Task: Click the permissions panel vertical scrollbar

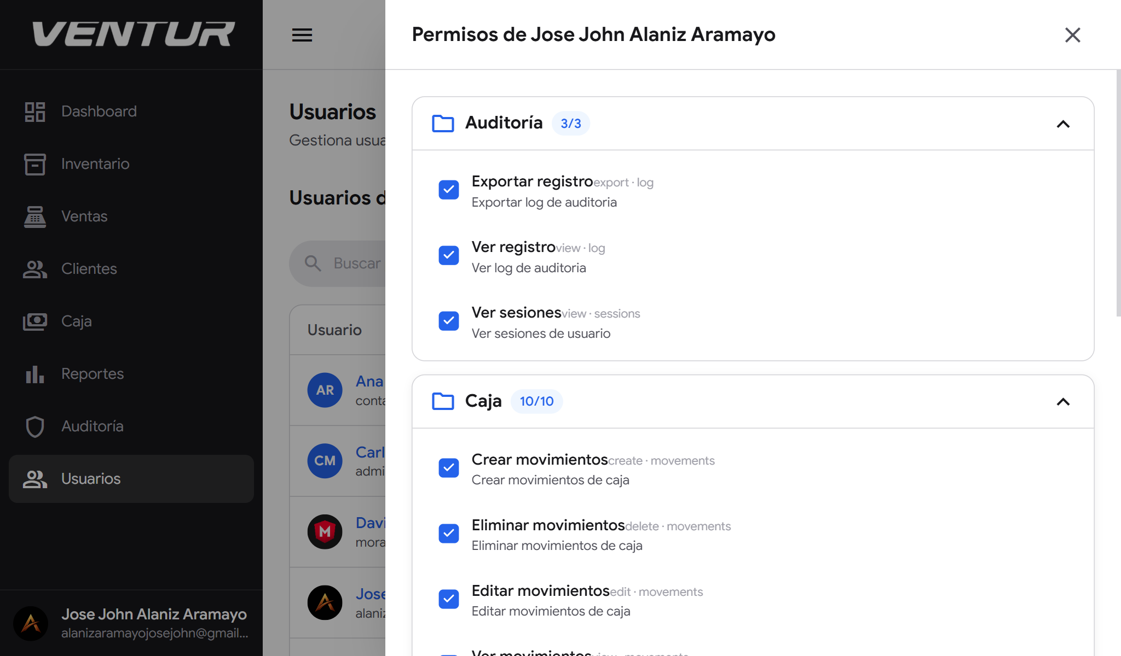Action: (1118, 191)
